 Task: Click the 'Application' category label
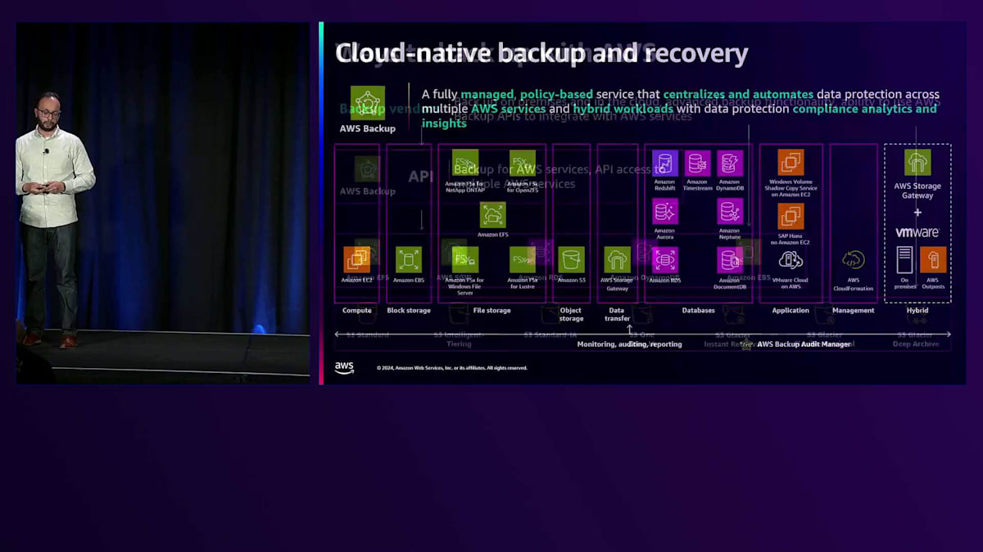pos(790,311)
